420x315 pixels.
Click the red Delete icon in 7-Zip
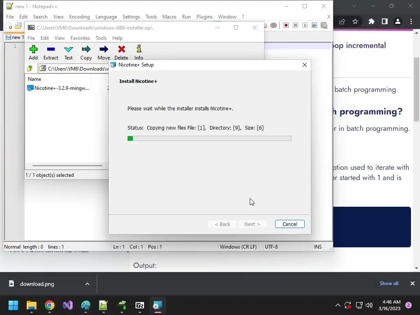pyautogui.click(x=121, y=52)
